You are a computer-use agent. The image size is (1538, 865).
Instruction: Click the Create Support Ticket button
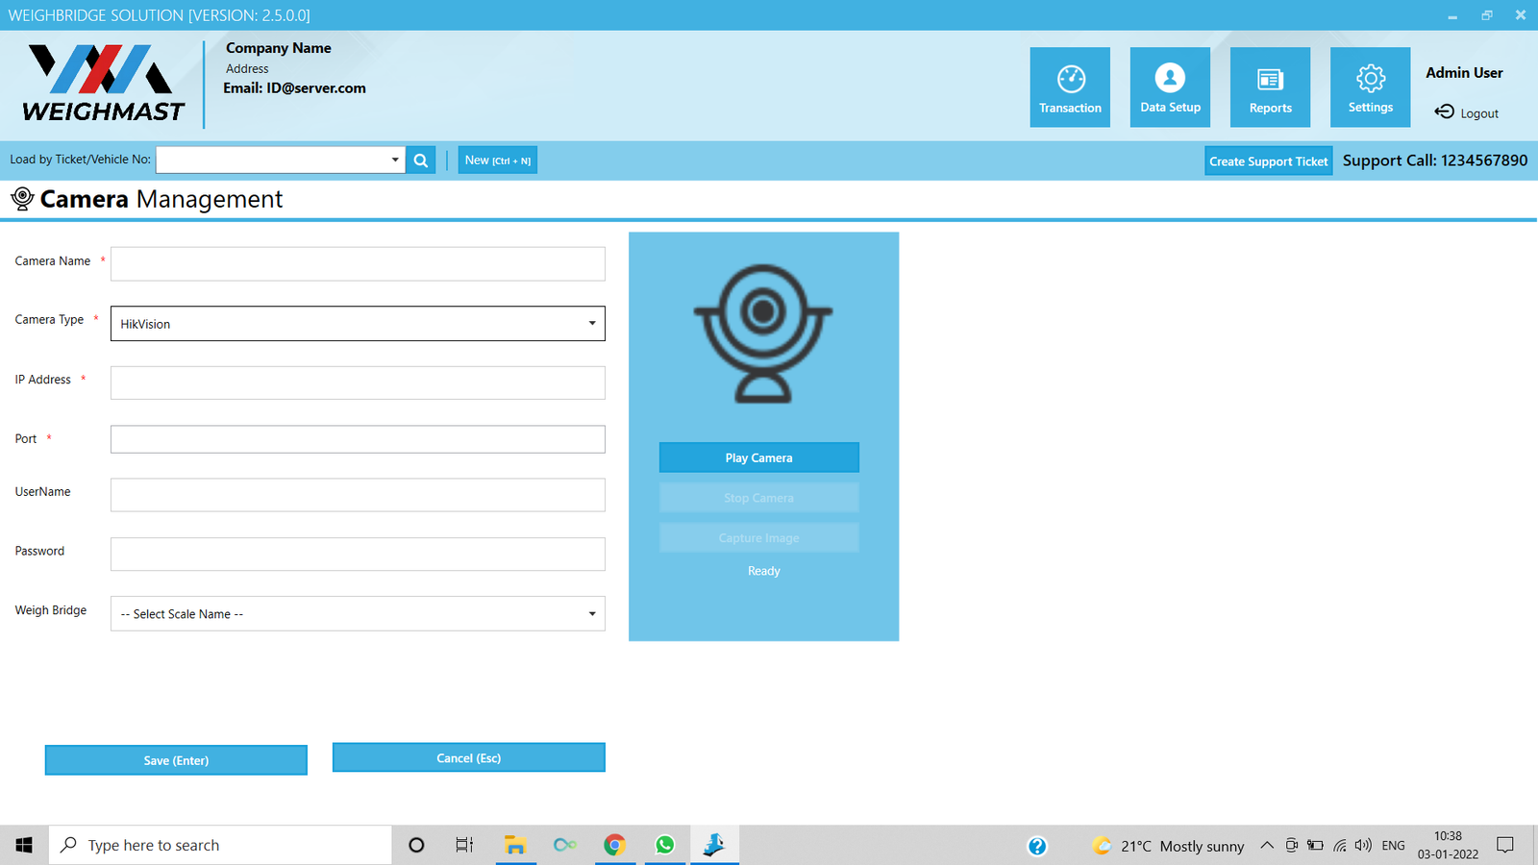pos(1268,161)
